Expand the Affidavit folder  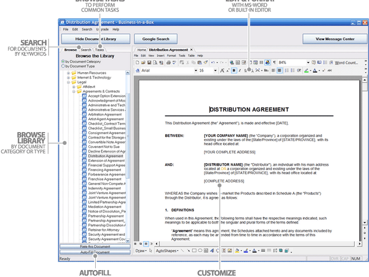tap(74, 87)
